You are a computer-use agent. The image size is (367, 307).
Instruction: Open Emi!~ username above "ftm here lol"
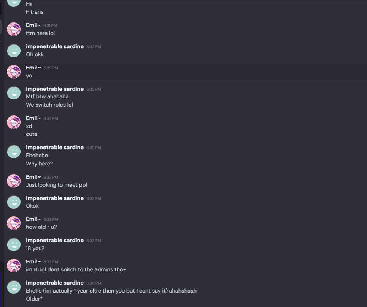coord(33,25)
